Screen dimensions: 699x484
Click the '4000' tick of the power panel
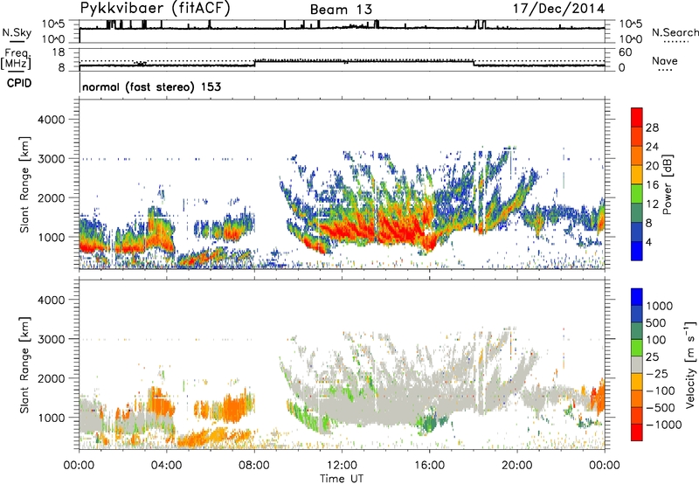pos(51,120)
